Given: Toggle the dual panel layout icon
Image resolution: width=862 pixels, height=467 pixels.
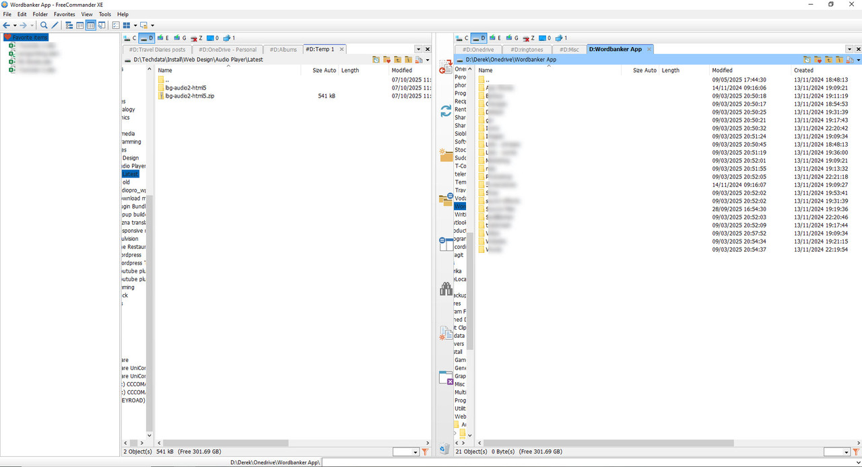Looking at the screenshot, I should click(x=90, y=26).
